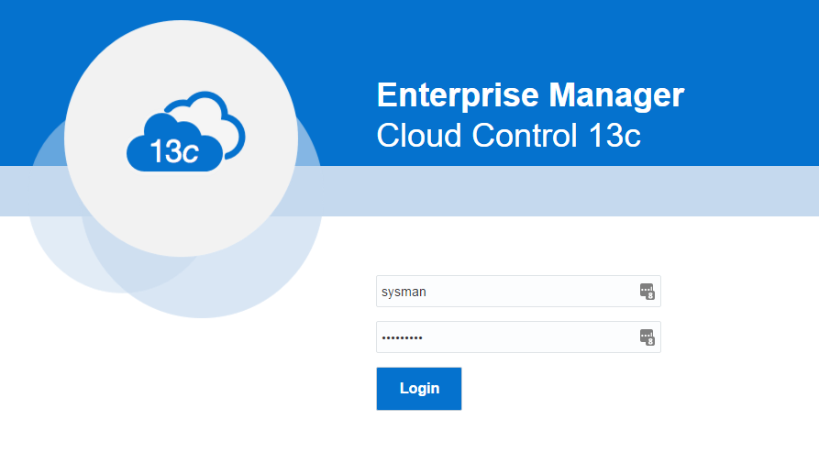Click the 13c cloud logo
The height and width of the screenshot is (453, 819).
[x=185, y=132]
